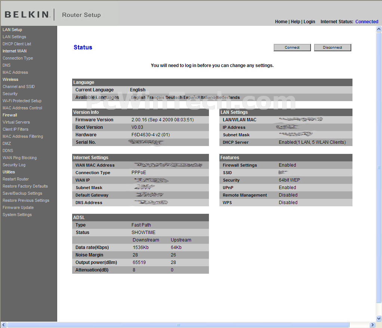Select Restore Factory Defaults
The height and width of the screenshot is (328, 382).
click(x=25, y=186)
